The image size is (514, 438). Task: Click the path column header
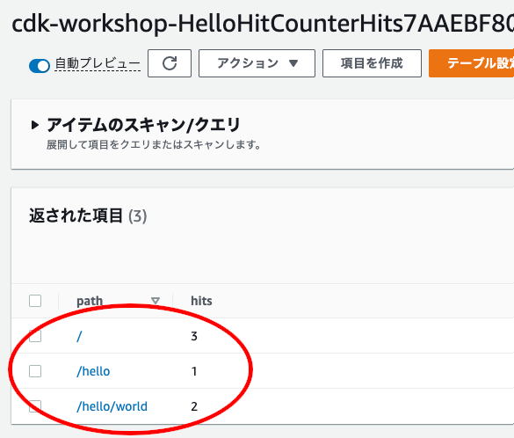click(x=90, y=301)
